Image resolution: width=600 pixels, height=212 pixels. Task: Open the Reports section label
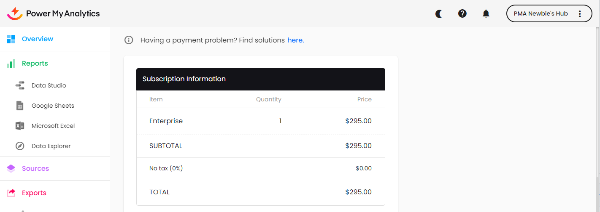pos(35,64)
